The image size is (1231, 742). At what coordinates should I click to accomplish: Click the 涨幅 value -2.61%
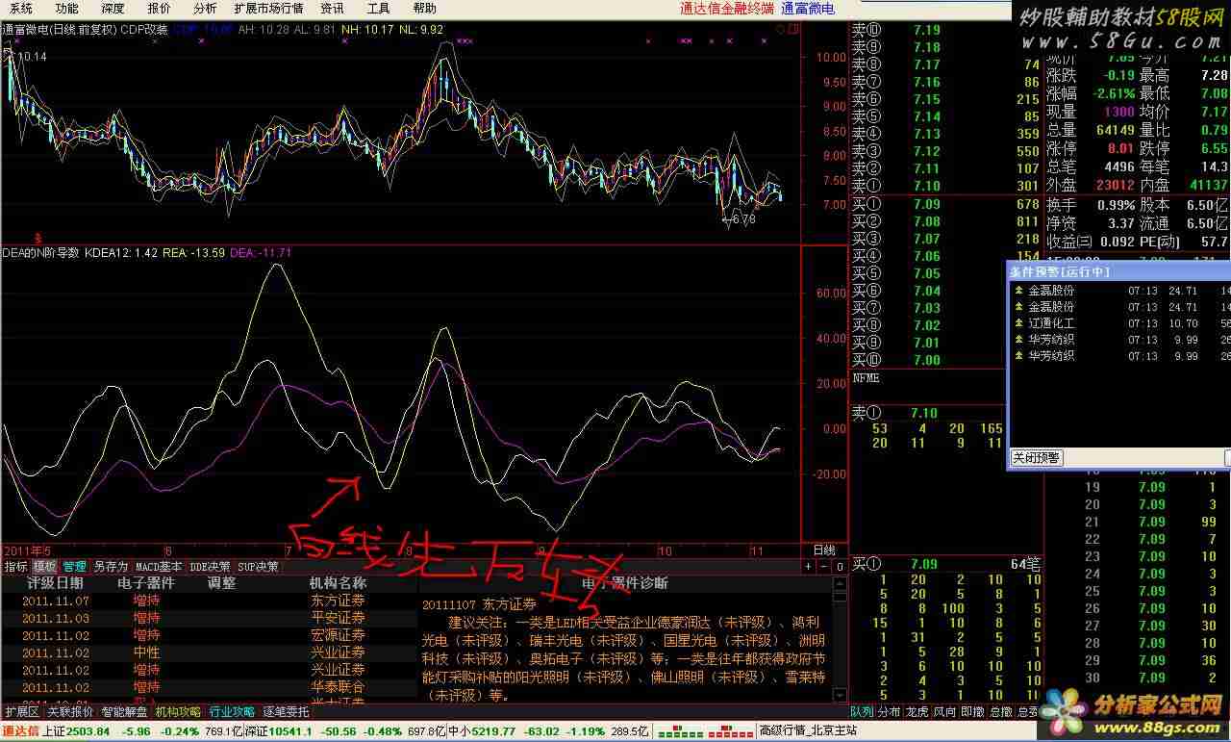click(1113, 94)
